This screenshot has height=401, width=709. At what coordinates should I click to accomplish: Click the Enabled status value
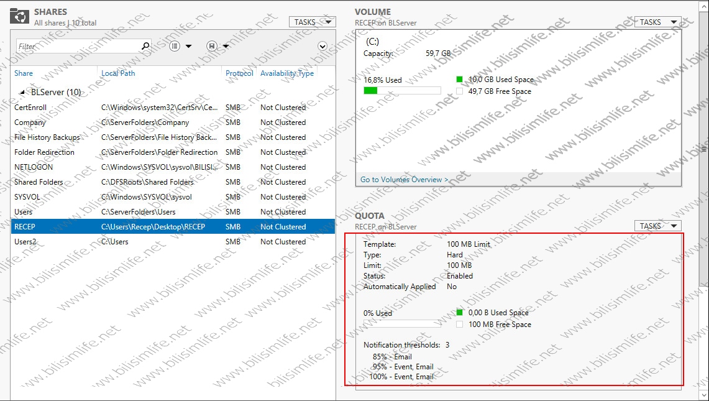(460, 276)
